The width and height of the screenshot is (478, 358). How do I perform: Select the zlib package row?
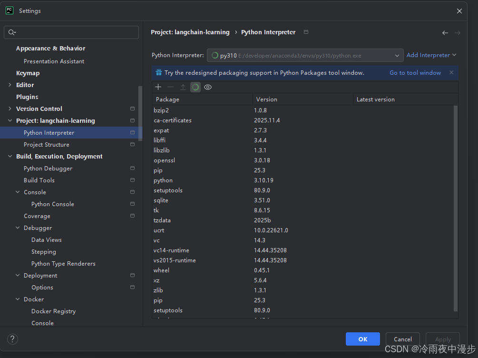tap(303, 290)
